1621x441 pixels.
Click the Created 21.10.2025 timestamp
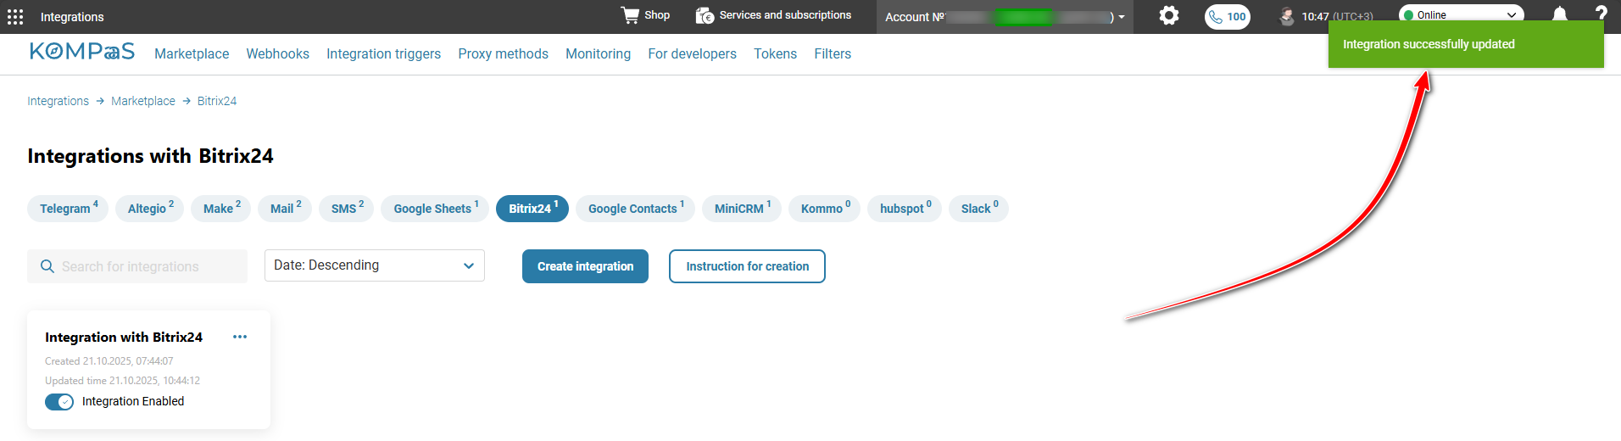point(109,361)
